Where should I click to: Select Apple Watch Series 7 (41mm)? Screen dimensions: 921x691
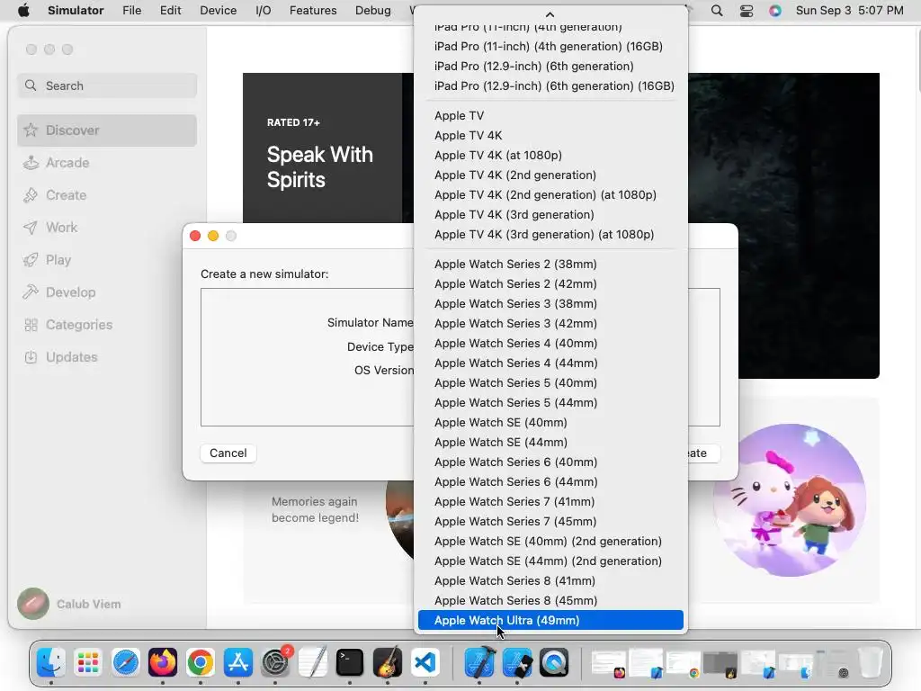coord(550,501)
